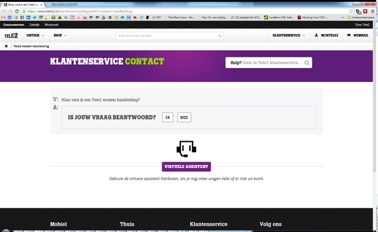
Task: Click the home icon in the breadcrumb
Action: [6, 46]
